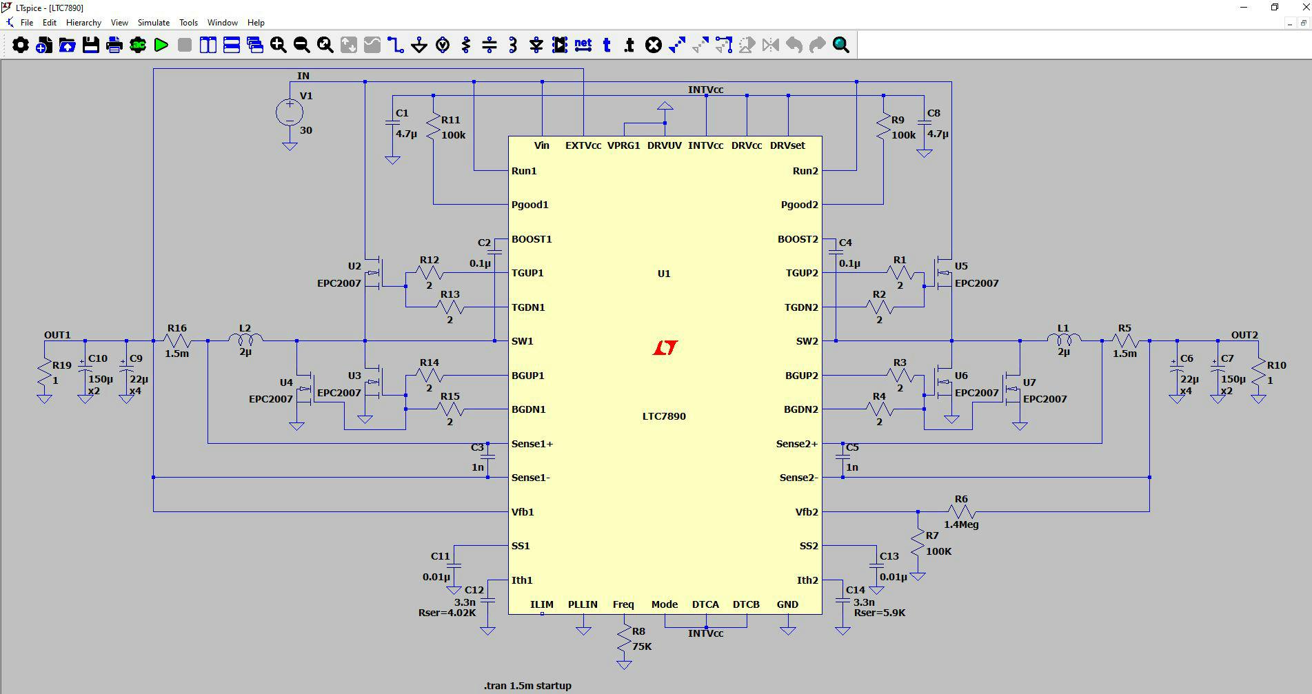1312x694 pixels.
Task: Start the simulation with the Run icon
Action: (161, 45)
